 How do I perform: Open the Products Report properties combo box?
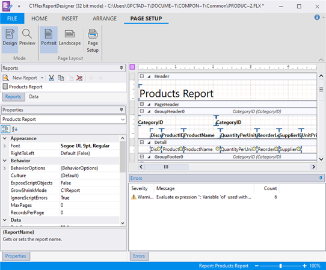(63, 119)
